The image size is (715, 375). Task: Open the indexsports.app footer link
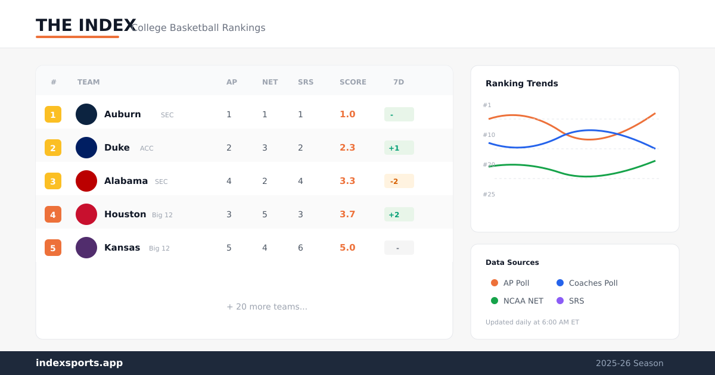click(x=79, y=363)
